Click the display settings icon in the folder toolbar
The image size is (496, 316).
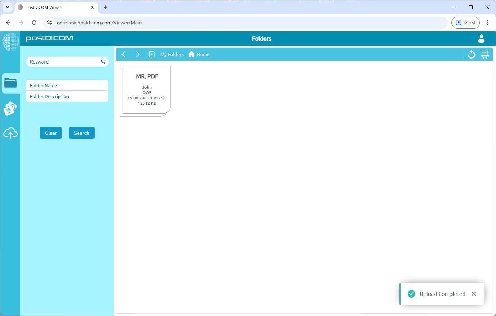485,55
